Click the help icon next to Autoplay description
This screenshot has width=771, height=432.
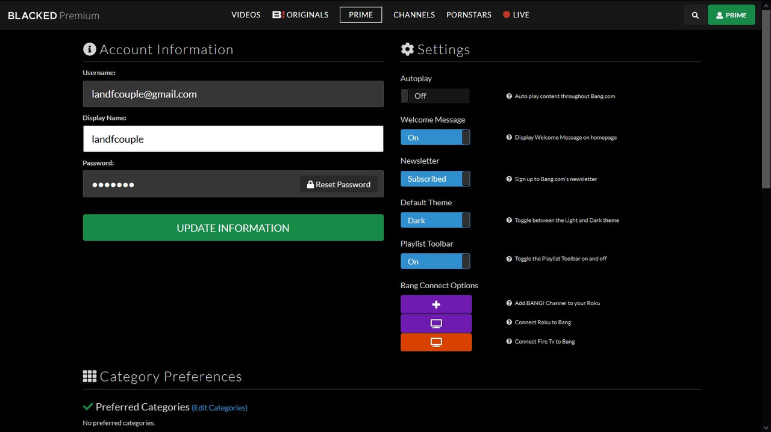pyautogui.click(x=509, y=96)
